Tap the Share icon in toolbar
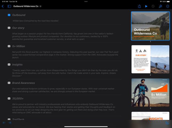The width and height of the screenshot is (172, 128). (x=139, y=6)
